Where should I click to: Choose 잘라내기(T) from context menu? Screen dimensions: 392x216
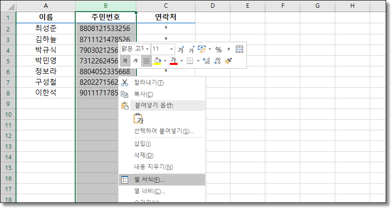coord(162,82)
